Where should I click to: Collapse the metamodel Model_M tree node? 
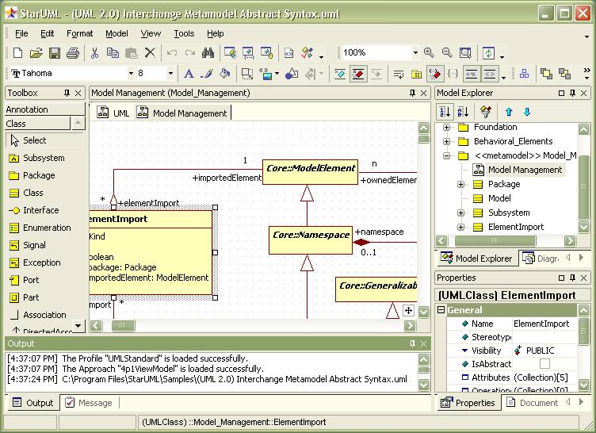(447, 155)
